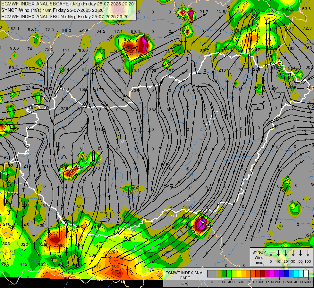Click the SYNOP Wind 10m title line
The height and width of the screenshot is (288, 314).
pyautogui.click(x=53, y=10)
